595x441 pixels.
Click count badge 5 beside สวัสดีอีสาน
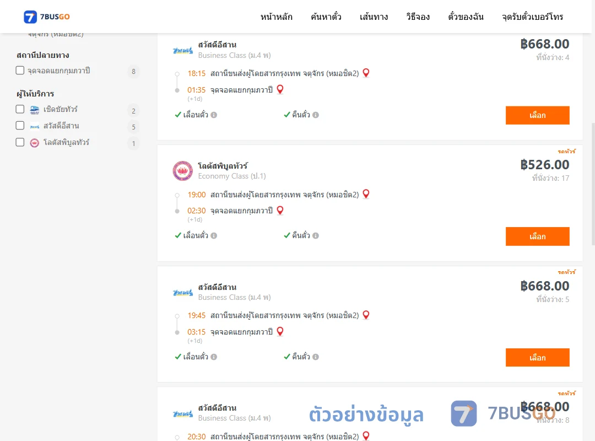pos(133,127)
